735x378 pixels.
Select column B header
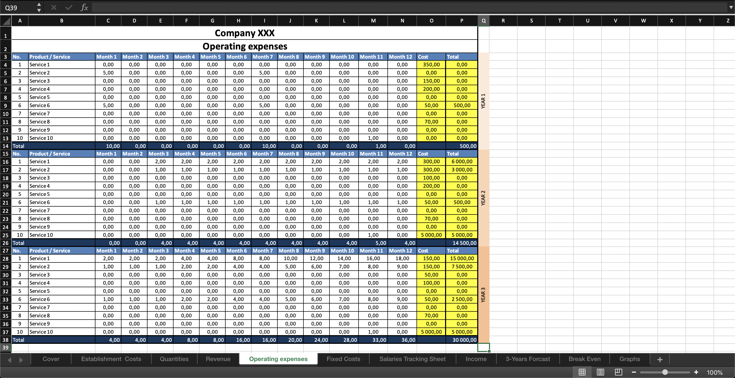62,21
